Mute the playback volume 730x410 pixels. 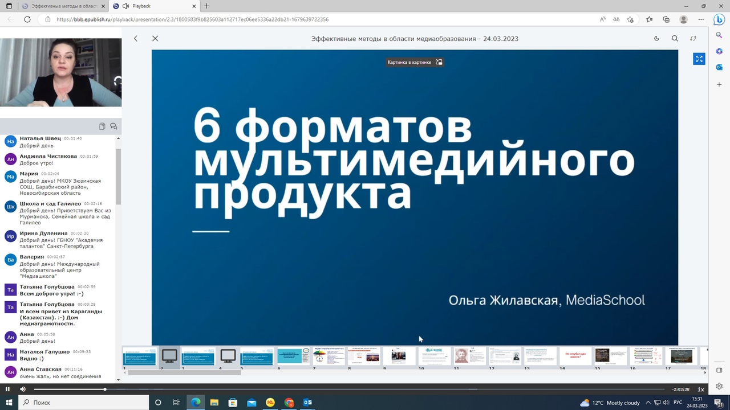pos(23,389)
